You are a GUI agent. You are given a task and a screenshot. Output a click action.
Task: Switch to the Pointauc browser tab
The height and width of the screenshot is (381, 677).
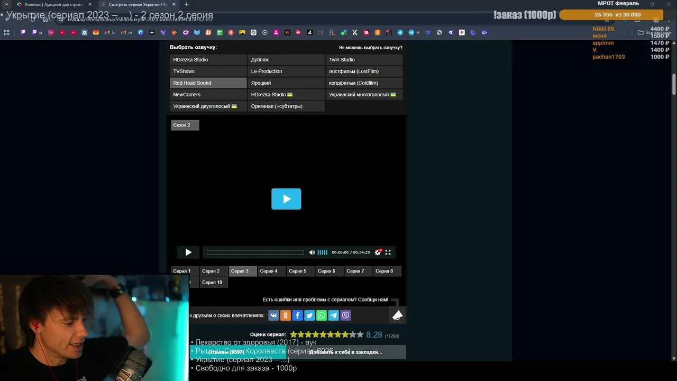pyautogui.click(x=53, y=4)
